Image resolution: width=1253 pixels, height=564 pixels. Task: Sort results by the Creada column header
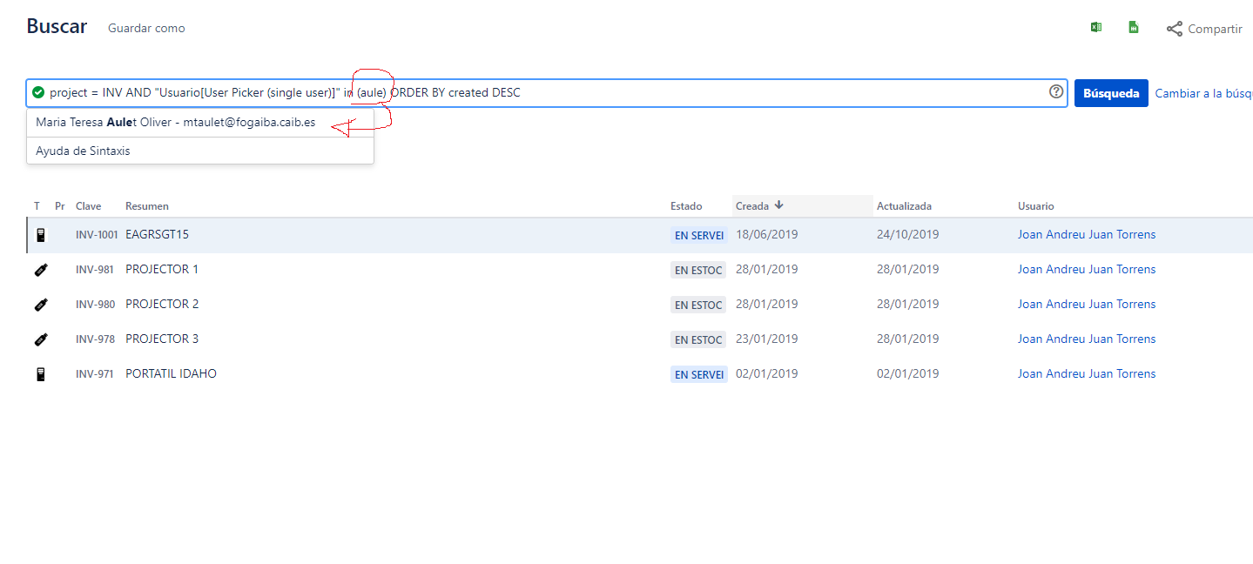(752, 206)
